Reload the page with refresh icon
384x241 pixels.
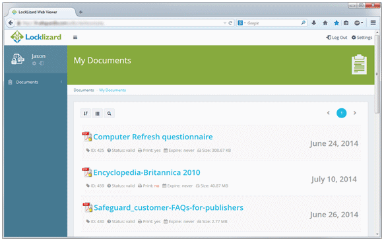tap(230, 23)
